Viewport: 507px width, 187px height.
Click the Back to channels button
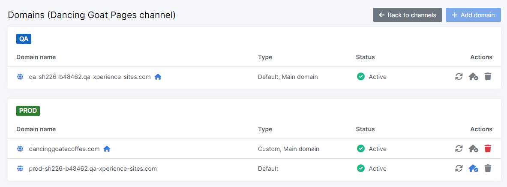point(407,15)
